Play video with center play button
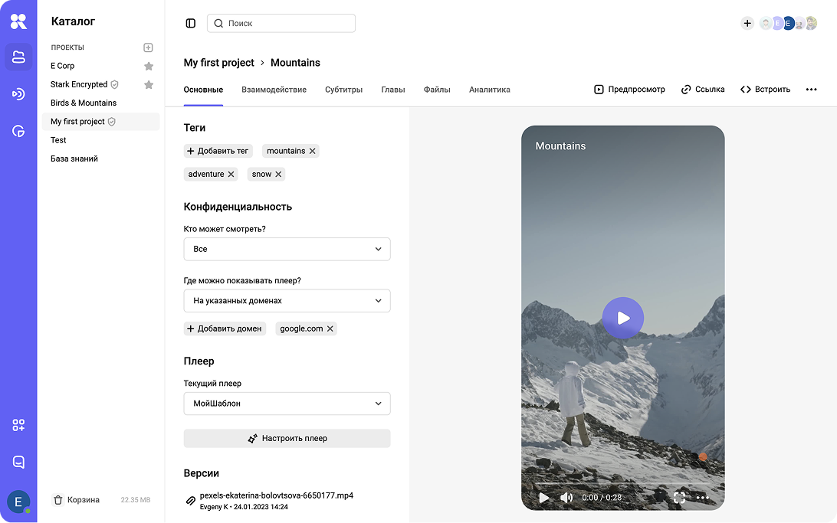The width and height of the screenshot is (837, 523). [623, 319]
